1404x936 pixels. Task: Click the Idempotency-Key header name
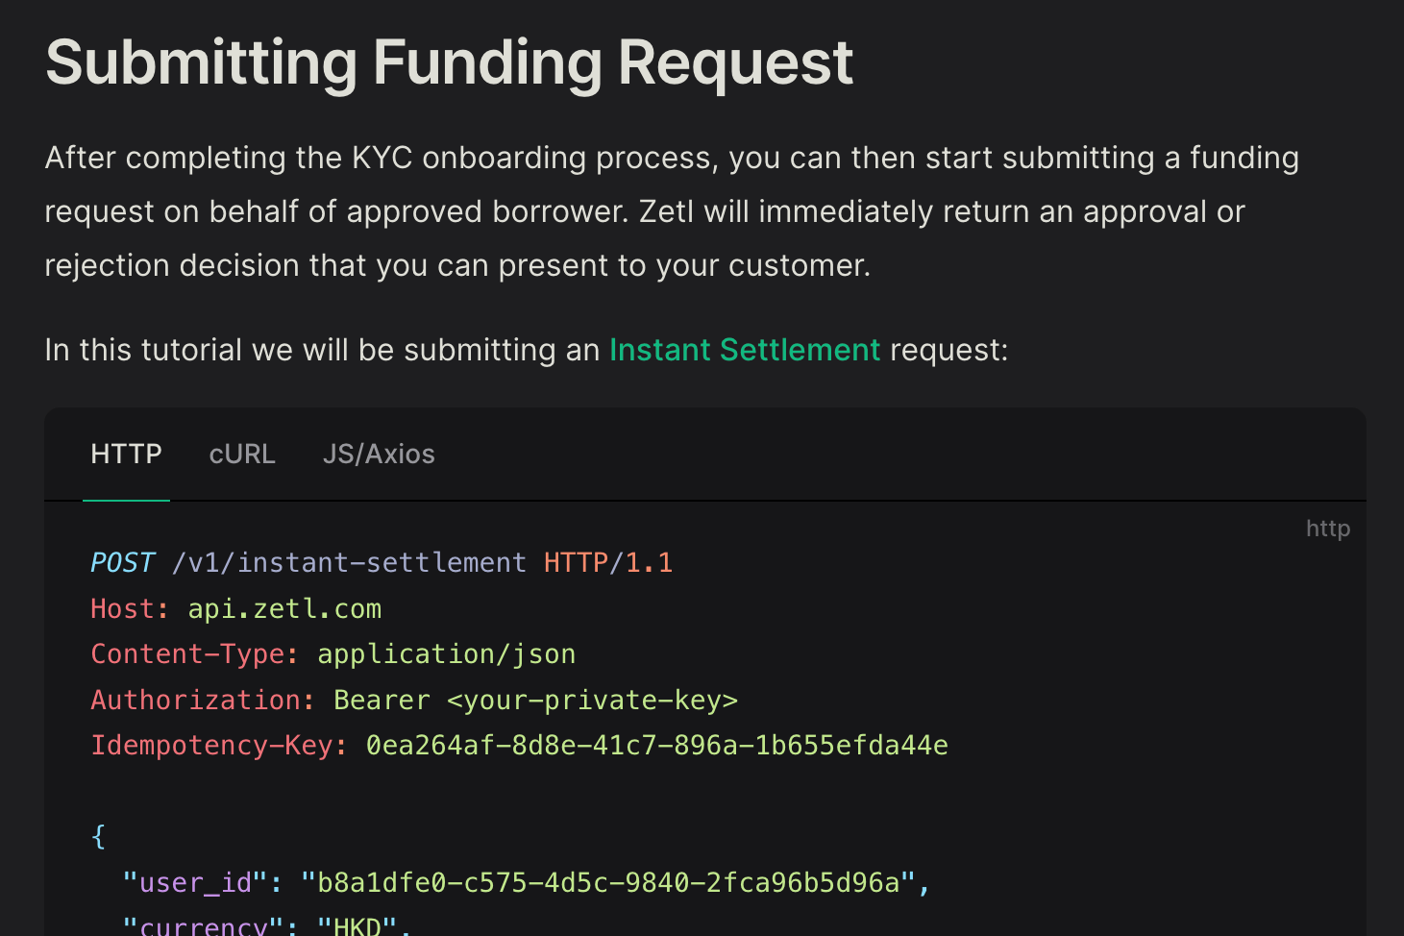[218, 746]
